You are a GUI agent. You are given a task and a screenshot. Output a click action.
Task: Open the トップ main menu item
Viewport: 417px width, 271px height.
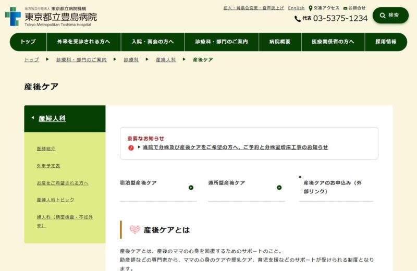pyautogui.click(x=28, y=42)
